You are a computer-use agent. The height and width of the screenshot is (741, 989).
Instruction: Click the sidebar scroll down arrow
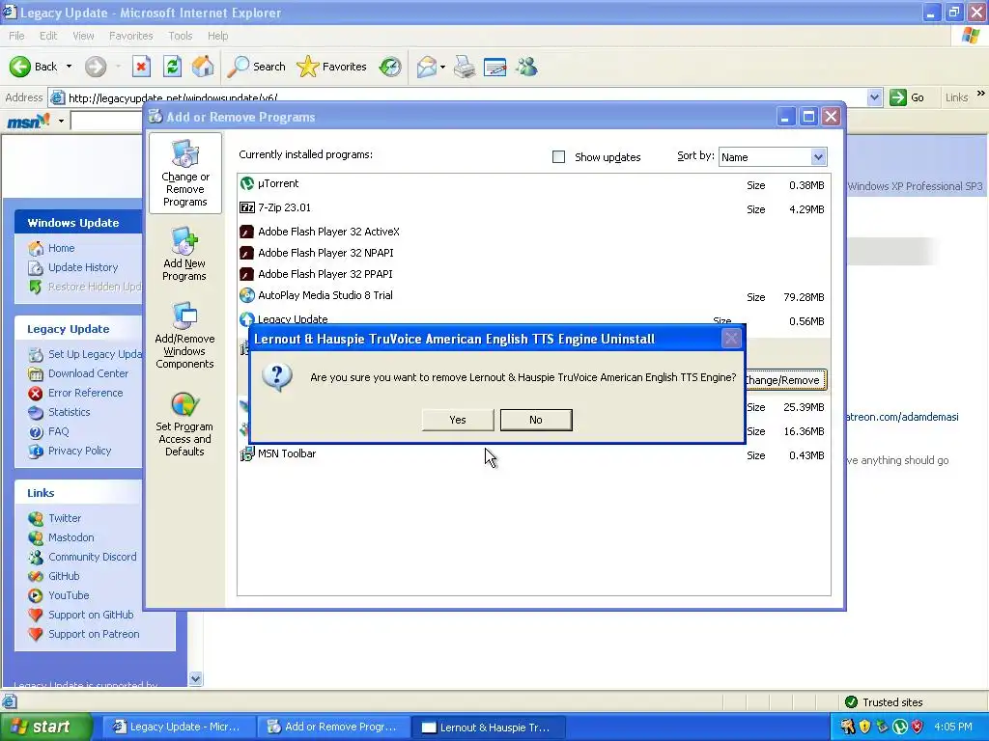point(195,678)
